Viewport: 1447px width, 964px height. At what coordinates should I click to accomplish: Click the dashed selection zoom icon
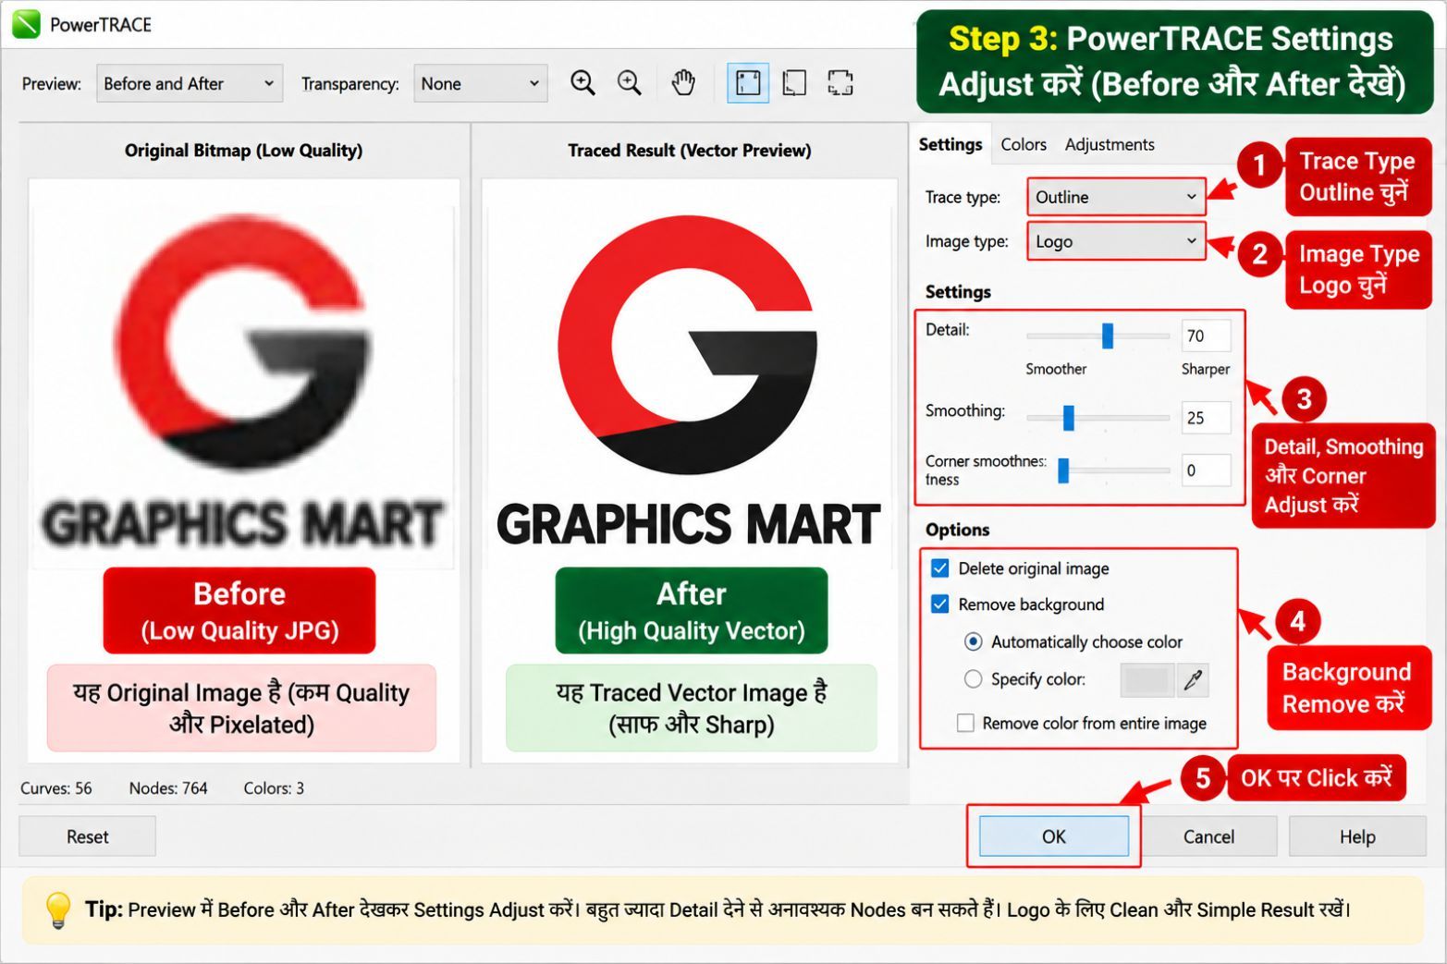(840, 83)
